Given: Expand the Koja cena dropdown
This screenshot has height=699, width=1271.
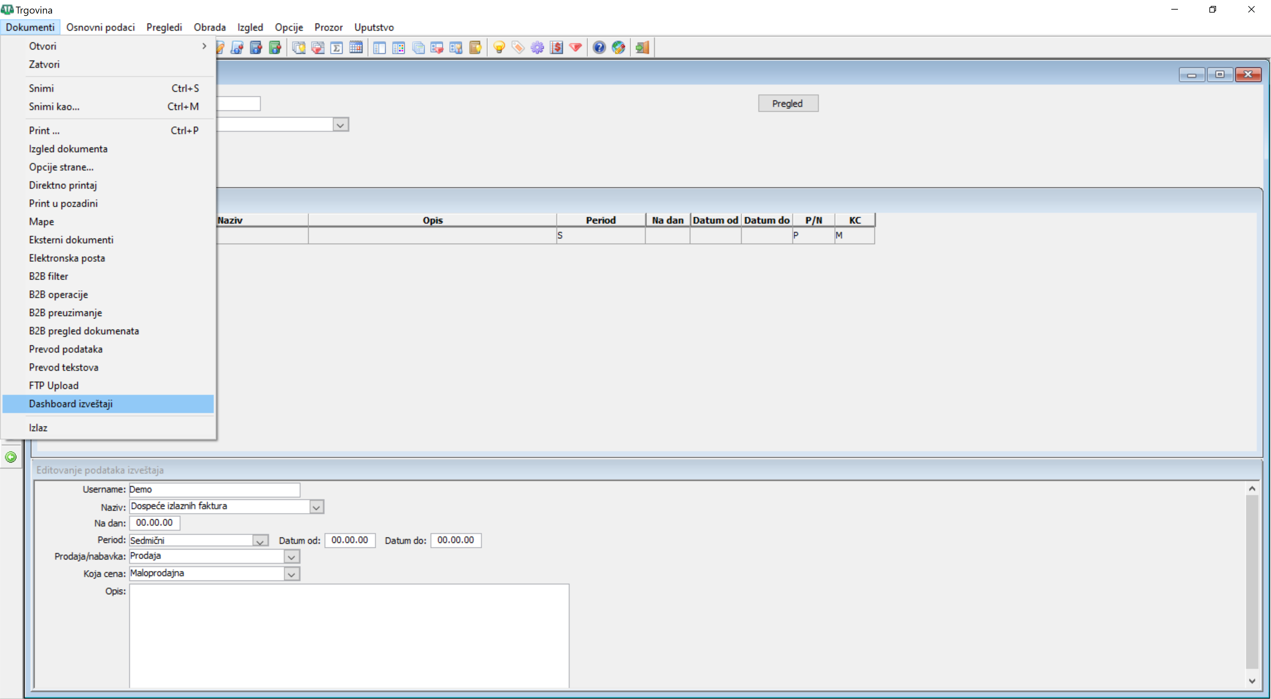Looking at the screenshot, I should pos(292,574).
